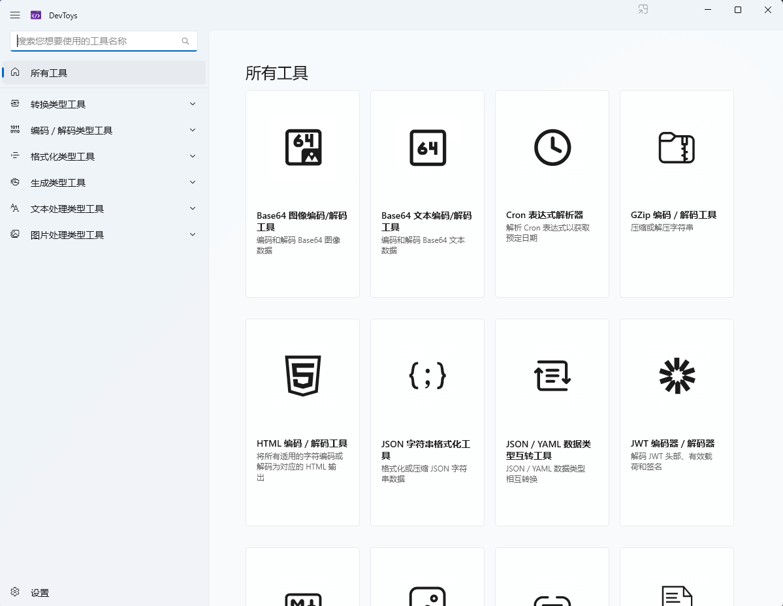Click the Base64 image encoder icon

[303, 148]
